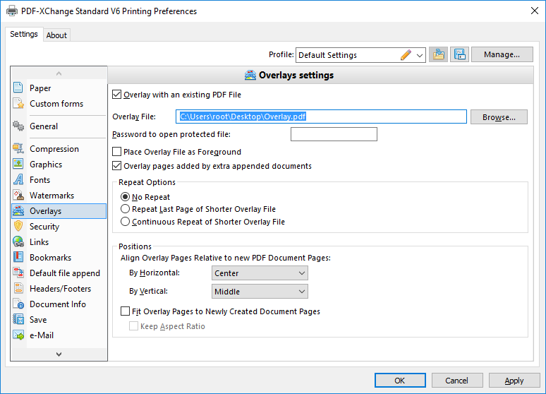Click the Headers/Footers icon
The image size is (546, 394).
click(18, 288)
